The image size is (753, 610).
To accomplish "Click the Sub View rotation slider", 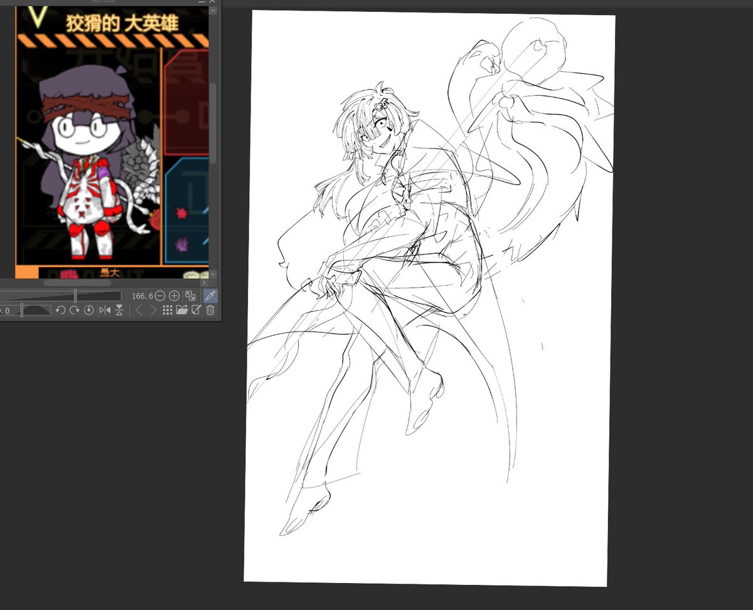I will [x=26, y=310].
